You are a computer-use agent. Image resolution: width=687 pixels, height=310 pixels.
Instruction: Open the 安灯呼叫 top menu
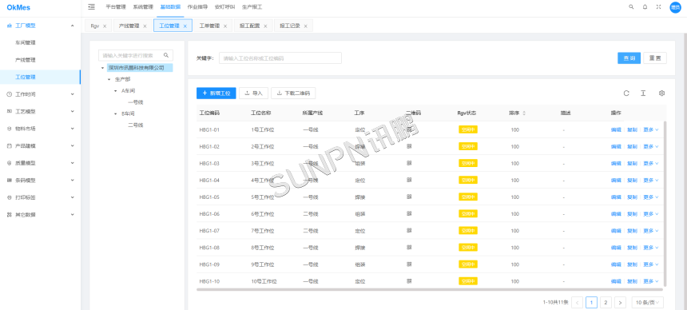point(224,7)
